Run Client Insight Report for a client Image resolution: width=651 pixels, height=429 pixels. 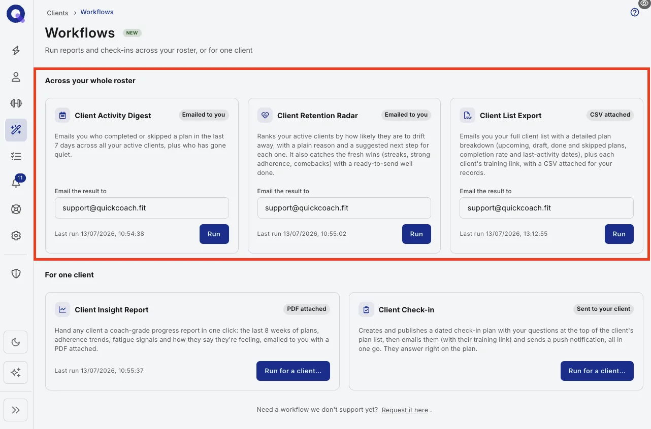tap(293, 371)
